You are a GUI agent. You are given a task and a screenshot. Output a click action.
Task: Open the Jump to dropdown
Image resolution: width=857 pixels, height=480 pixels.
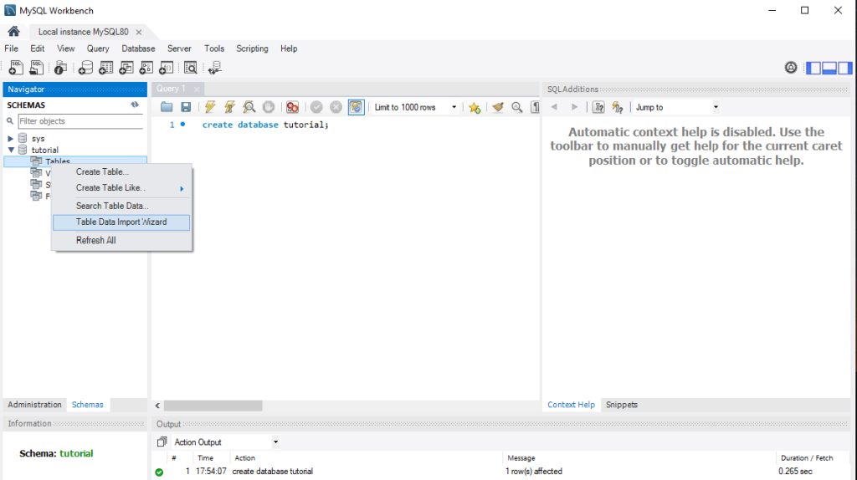click(716, 107)
